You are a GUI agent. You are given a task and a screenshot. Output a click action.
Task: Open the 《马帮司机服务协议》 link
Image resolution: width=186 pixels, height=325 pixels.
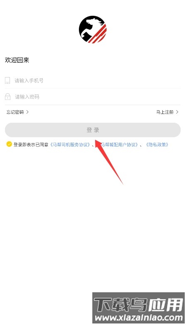70,145
